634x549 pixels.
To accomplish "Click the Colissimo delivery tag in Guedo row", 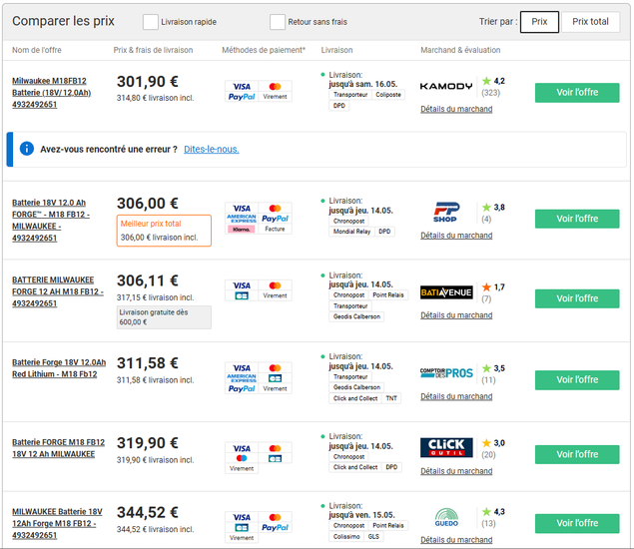I will 346,536.
